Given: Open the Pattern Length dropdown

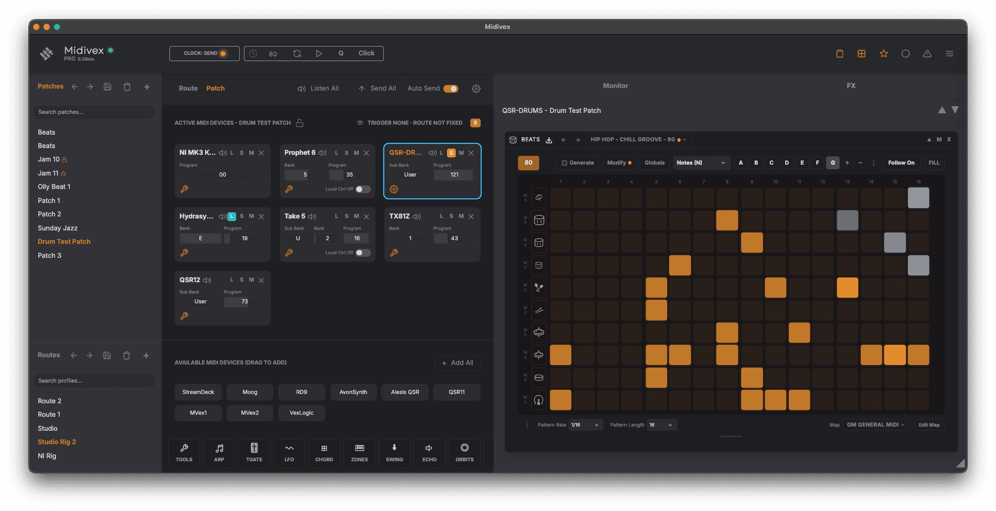Looking at the screenshot, I should tap(661, 425).
